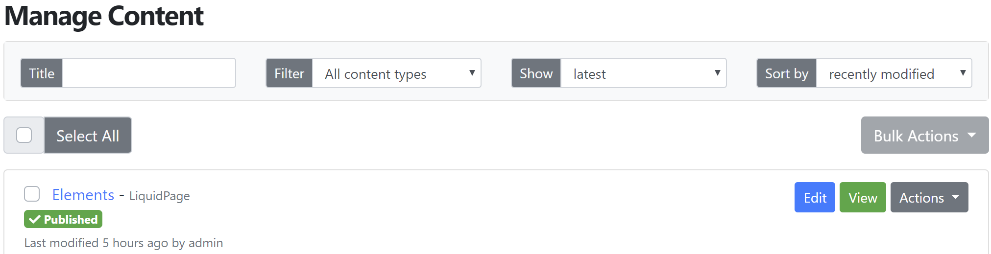The width and height of the screenshot is (991, 254).
Task: Expand the Actions dropdown for Elements
Action: [929, 197]
